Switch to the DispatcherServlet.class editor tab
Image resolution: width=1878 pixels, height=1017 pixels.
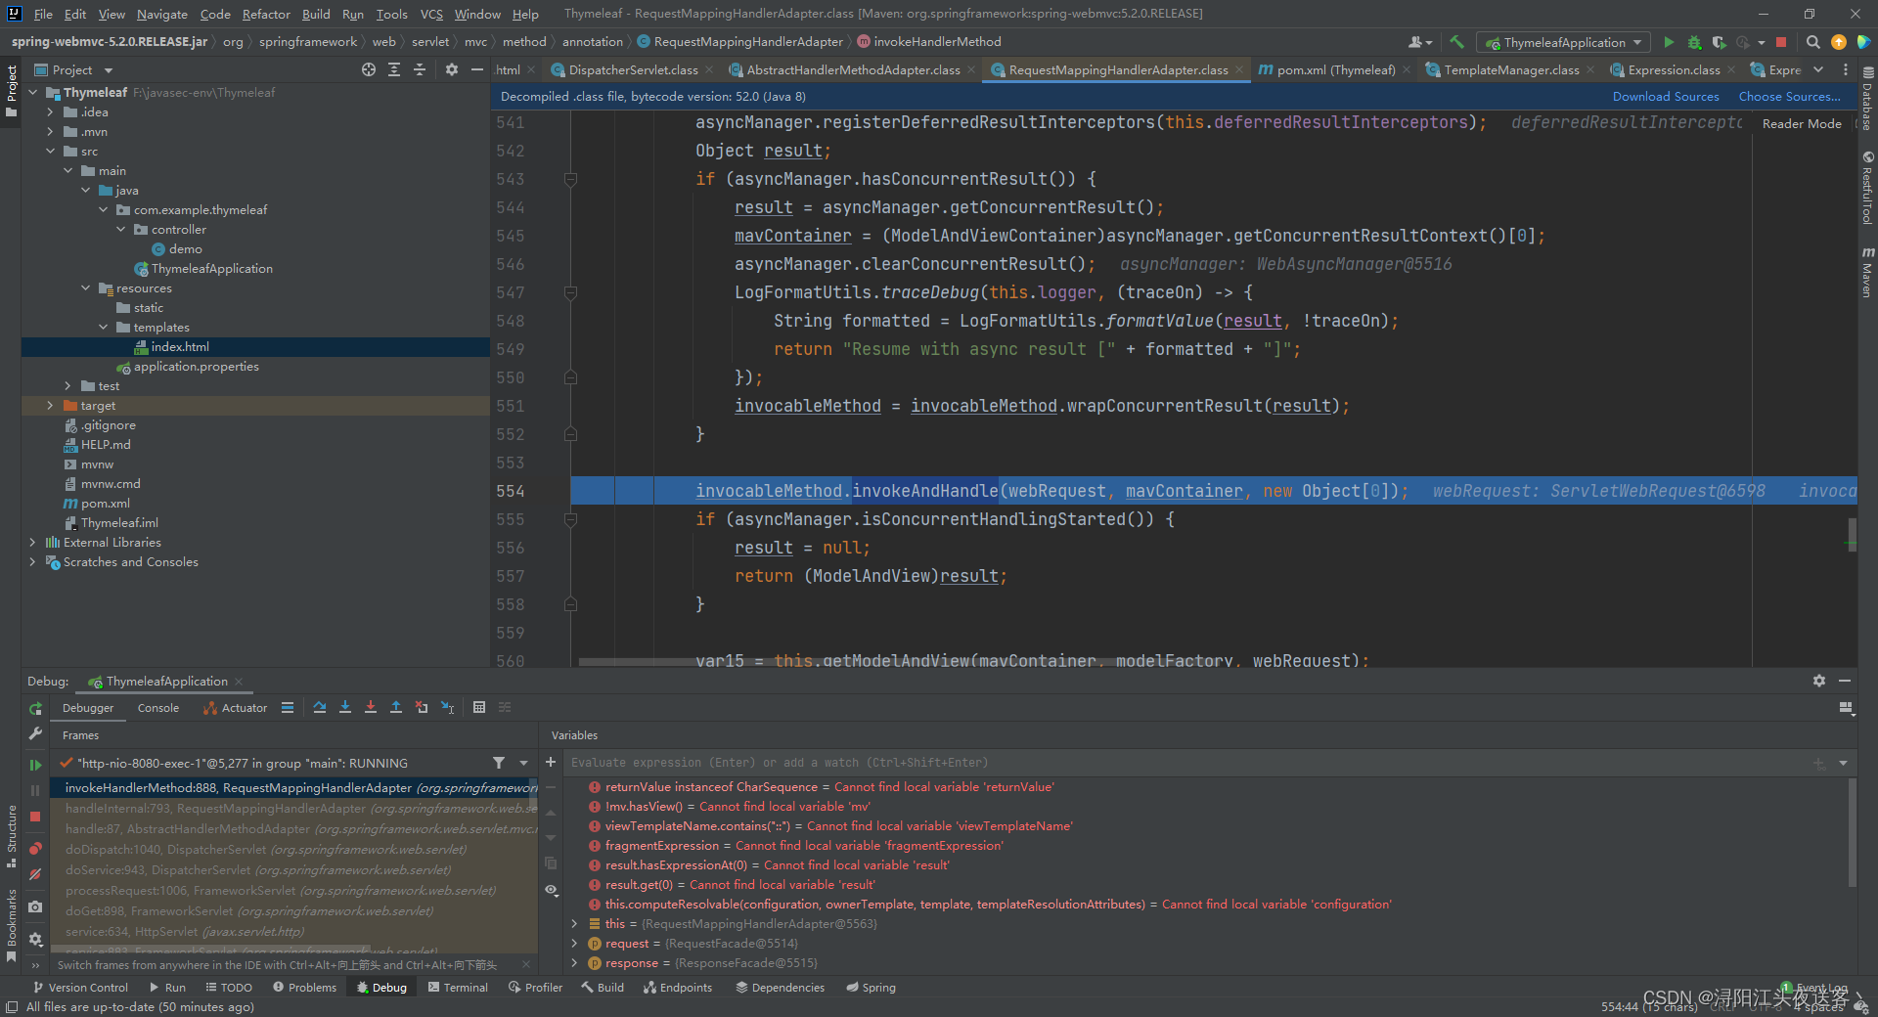tap(633, 70)
